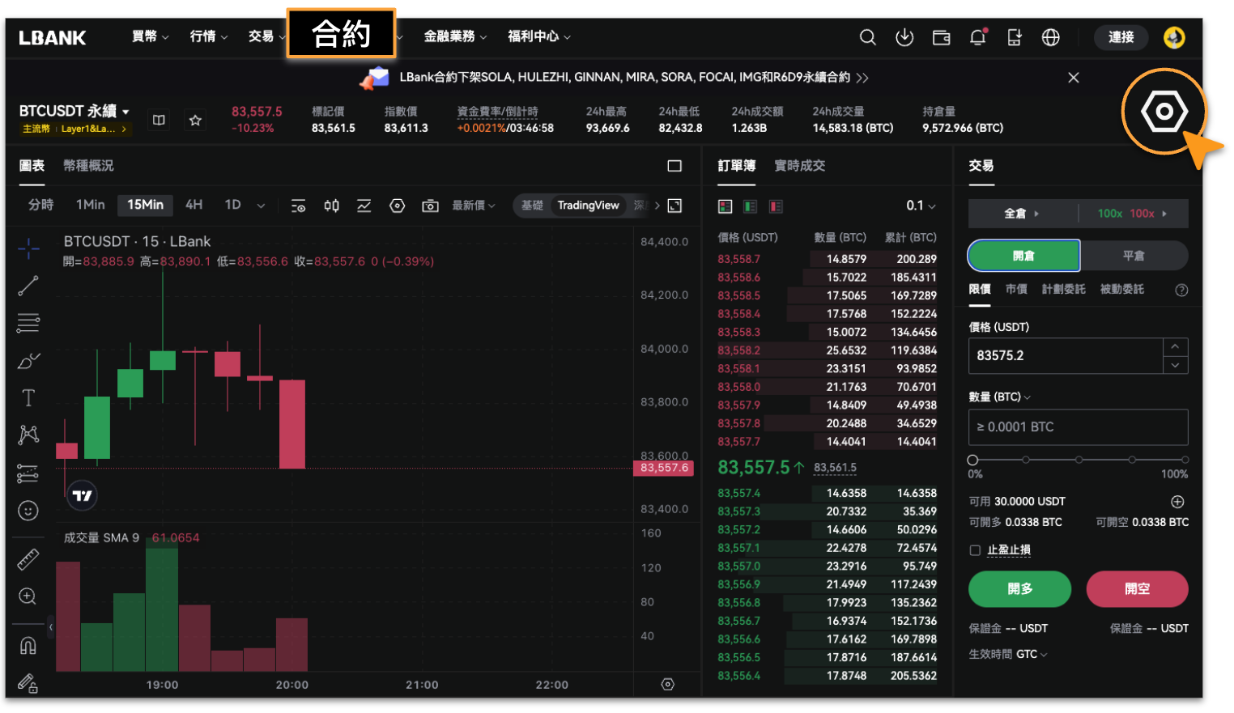The height and width of the screenshot is (713, 1234).
Task: Open the 生效時間 GTC dropdown
Action: (1008, 654)
